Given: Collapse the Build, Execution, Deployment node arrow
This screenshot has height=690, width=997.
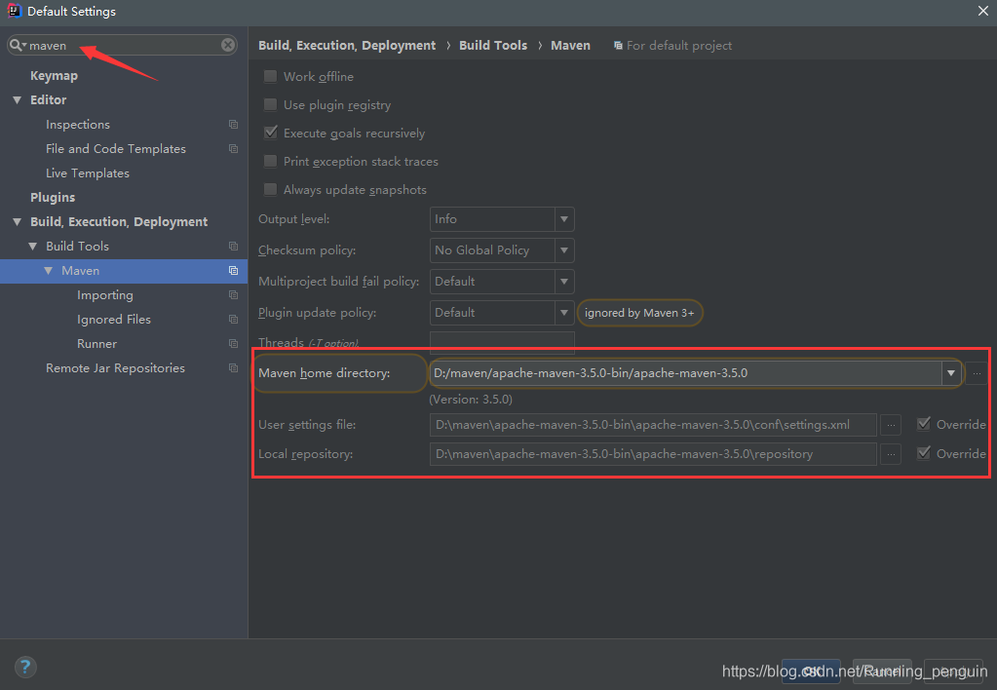Looking at the screenshot, I should pos(18,222).
